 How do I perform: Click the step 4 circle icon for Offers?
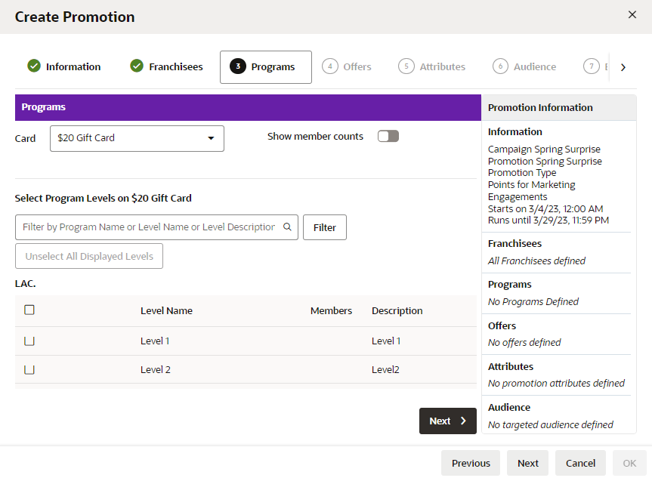click(329, 66)
